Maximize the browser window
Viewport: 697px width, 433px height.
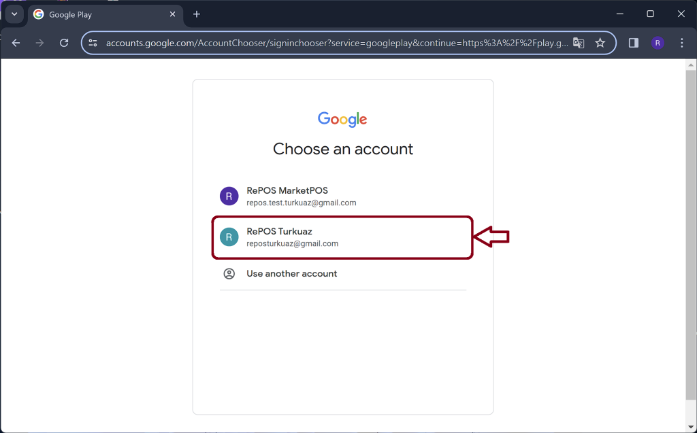coord(650,14)
